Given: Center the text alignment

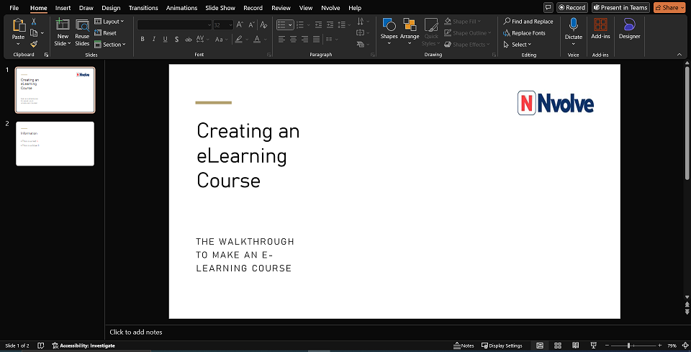Looking at the screenshot, I should 293,39.
